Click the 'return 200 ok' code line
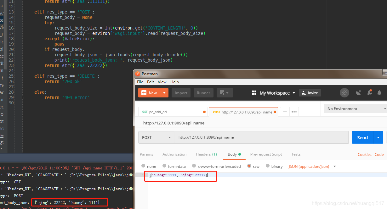The height and width of the screenshot is (209, 387). [63, 81]
